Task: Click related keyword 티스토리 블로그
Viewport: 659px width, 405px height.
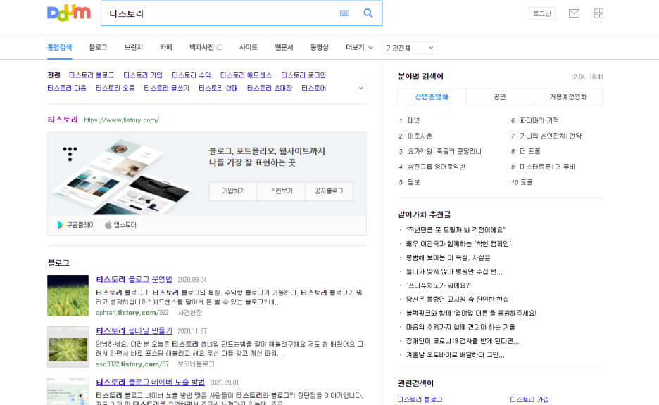Action: point(92,75)
